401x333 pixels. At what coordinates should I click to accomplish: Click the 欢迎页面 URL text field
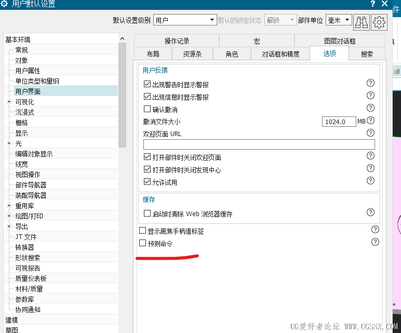point(259,144)
